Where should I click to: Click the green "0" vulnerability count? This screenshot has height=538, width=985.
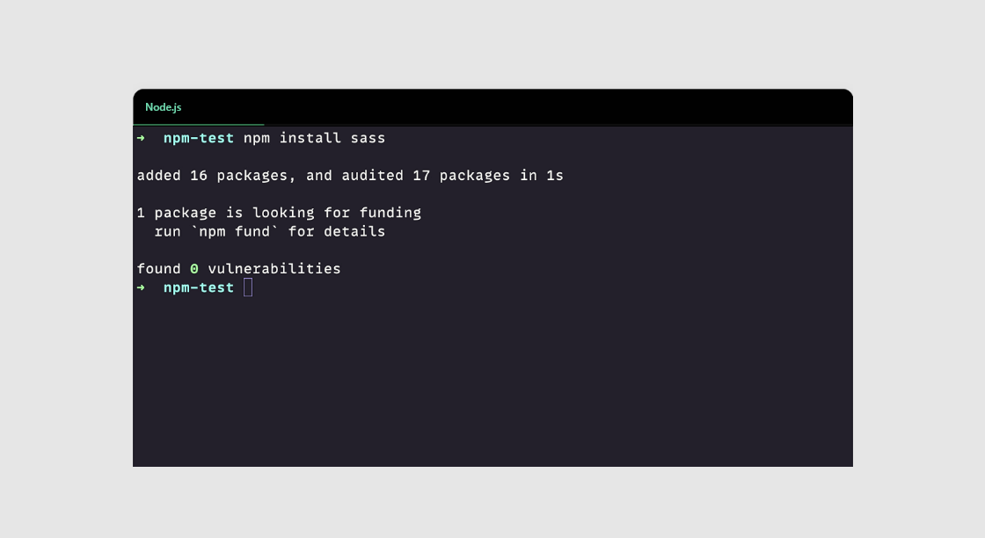coord(194,269)
